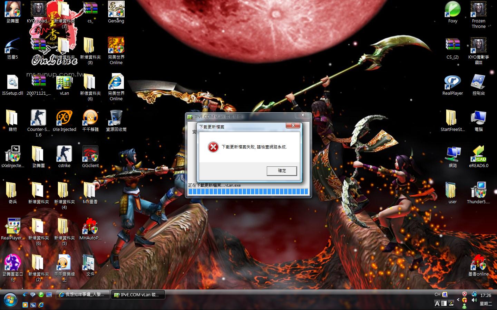This screenshot has width=497, height=310.
Task: Open the Frozen Throne shortcut
Action: (x=479, y=15)
